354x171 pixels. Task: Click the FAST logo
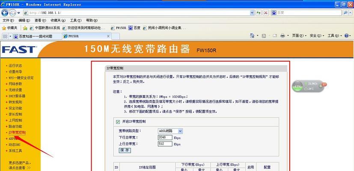click(x=19, y=50)
